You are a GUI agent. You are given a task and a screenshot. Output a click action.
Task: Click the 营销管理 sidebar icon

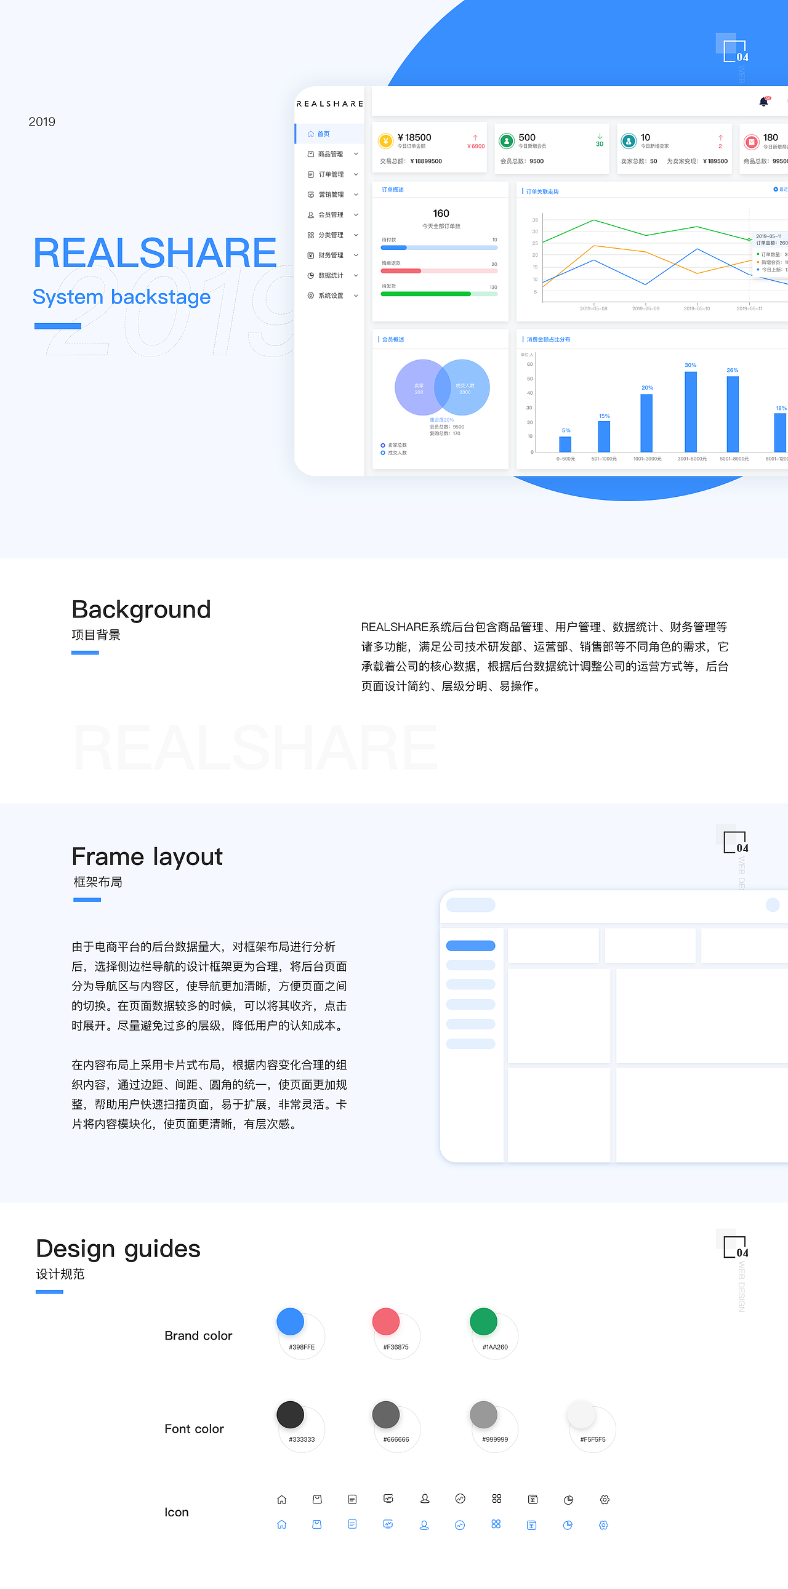click(x=311, y=195)
